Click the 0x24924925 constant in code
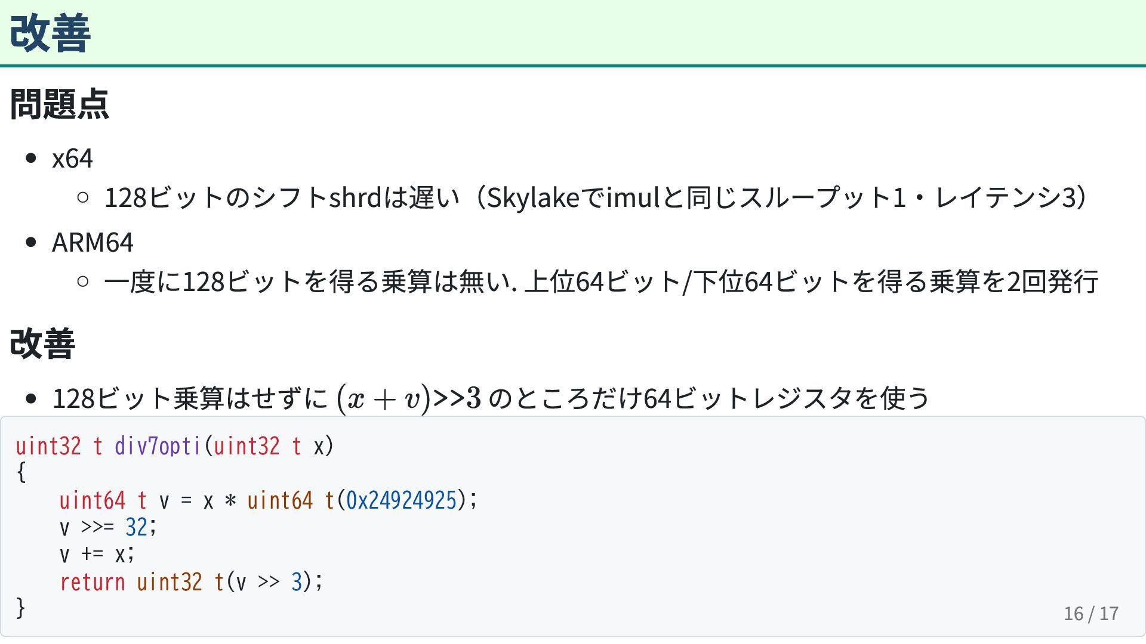The width and height of the screenshot is (1146, 644). pyautogui.click(x=401, y=500)
